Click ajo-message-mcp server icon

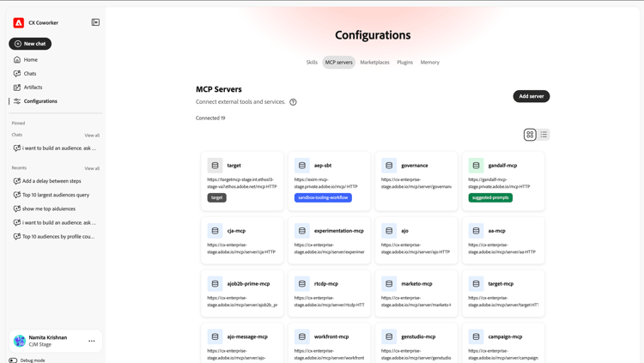215,336
